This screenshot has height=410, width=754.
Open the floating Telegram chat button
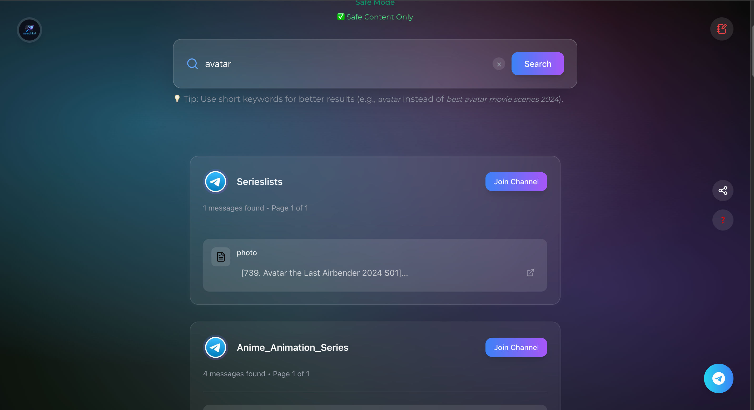coord(718,378)
